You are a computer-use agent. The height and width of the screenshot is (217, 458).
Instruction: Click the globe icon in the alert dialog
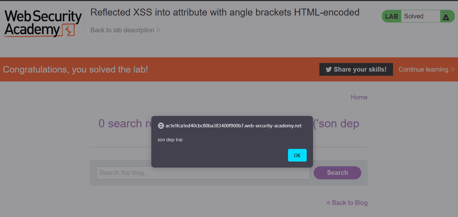coord(160,125)
